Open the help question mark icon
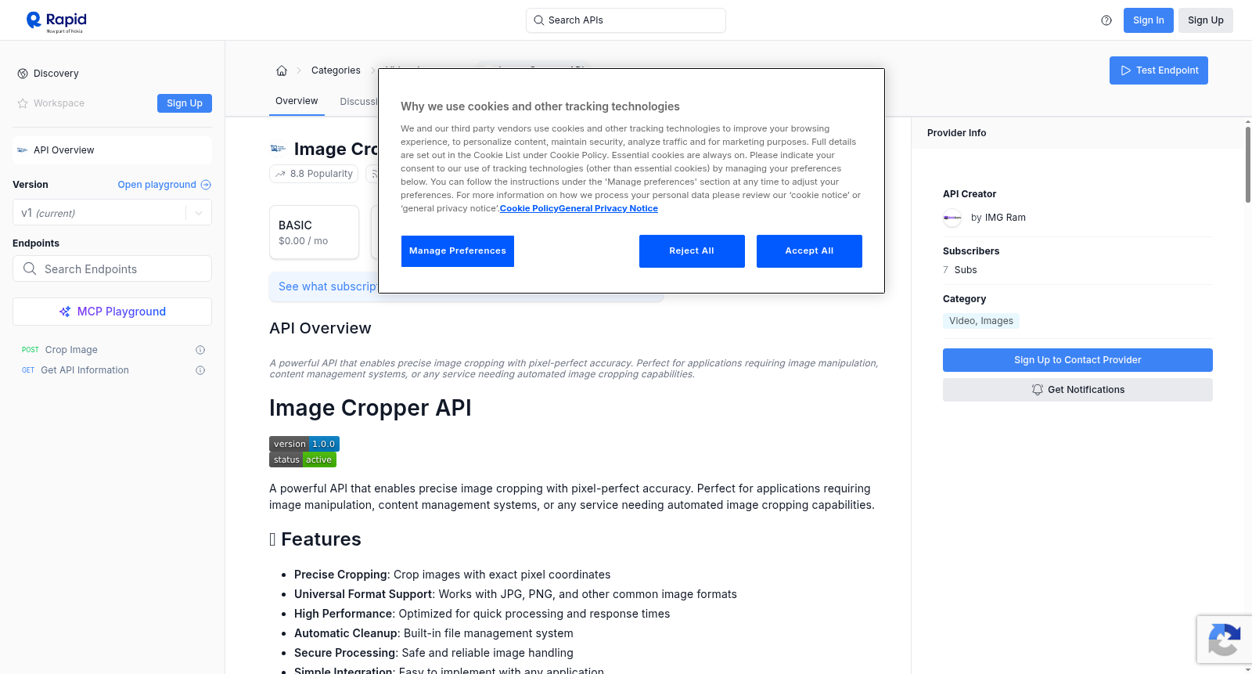Viewport: 1252px width, 674px height. pos(1106,20)
